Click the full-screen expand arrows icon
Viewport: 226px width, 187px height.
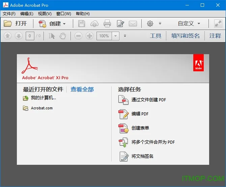(x=218, y=24)
